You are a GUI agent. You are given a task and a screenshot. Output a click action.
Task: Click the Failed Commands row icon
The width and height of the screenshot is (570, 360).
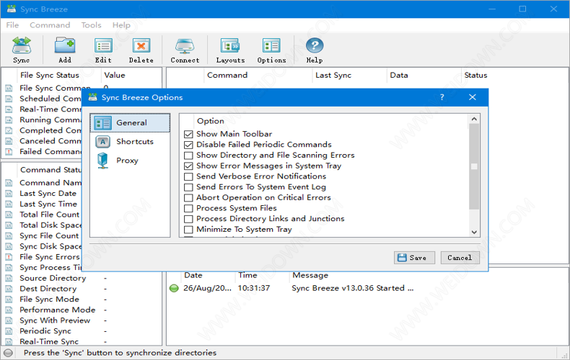coord(9,152)
